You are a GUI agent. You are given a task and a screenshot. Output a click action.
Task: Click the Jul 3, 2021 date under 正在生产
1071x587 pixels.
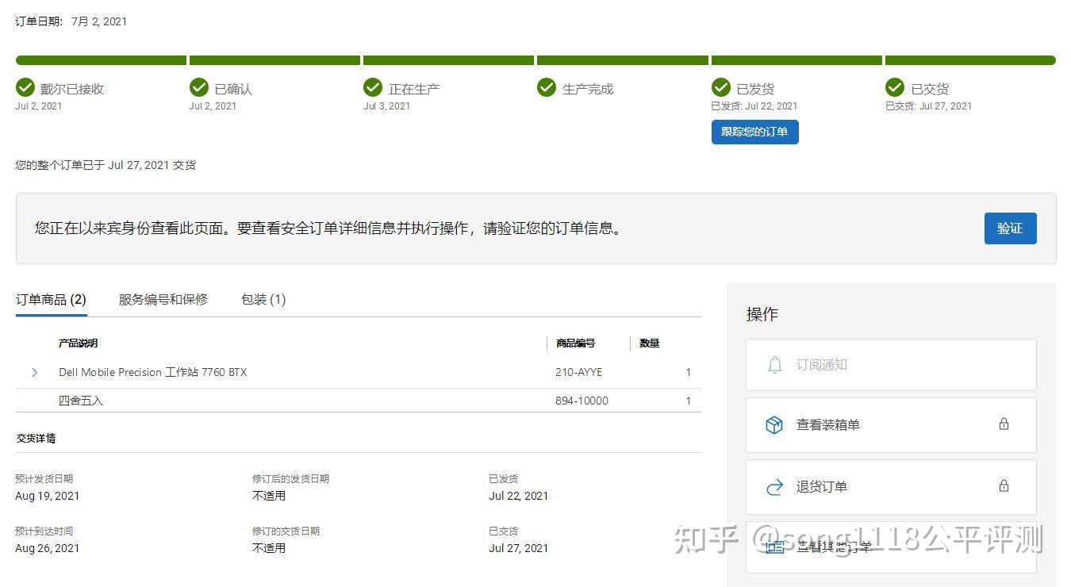pos(387,106)
